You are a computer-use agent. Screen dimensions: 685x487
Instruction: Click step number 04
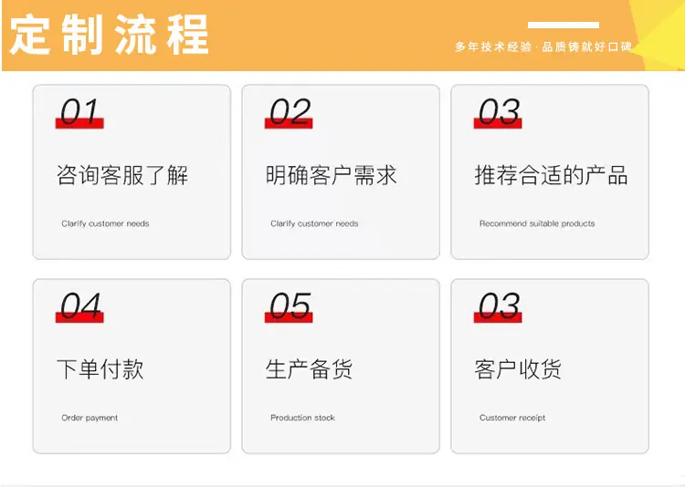click(x=80, y=306)
